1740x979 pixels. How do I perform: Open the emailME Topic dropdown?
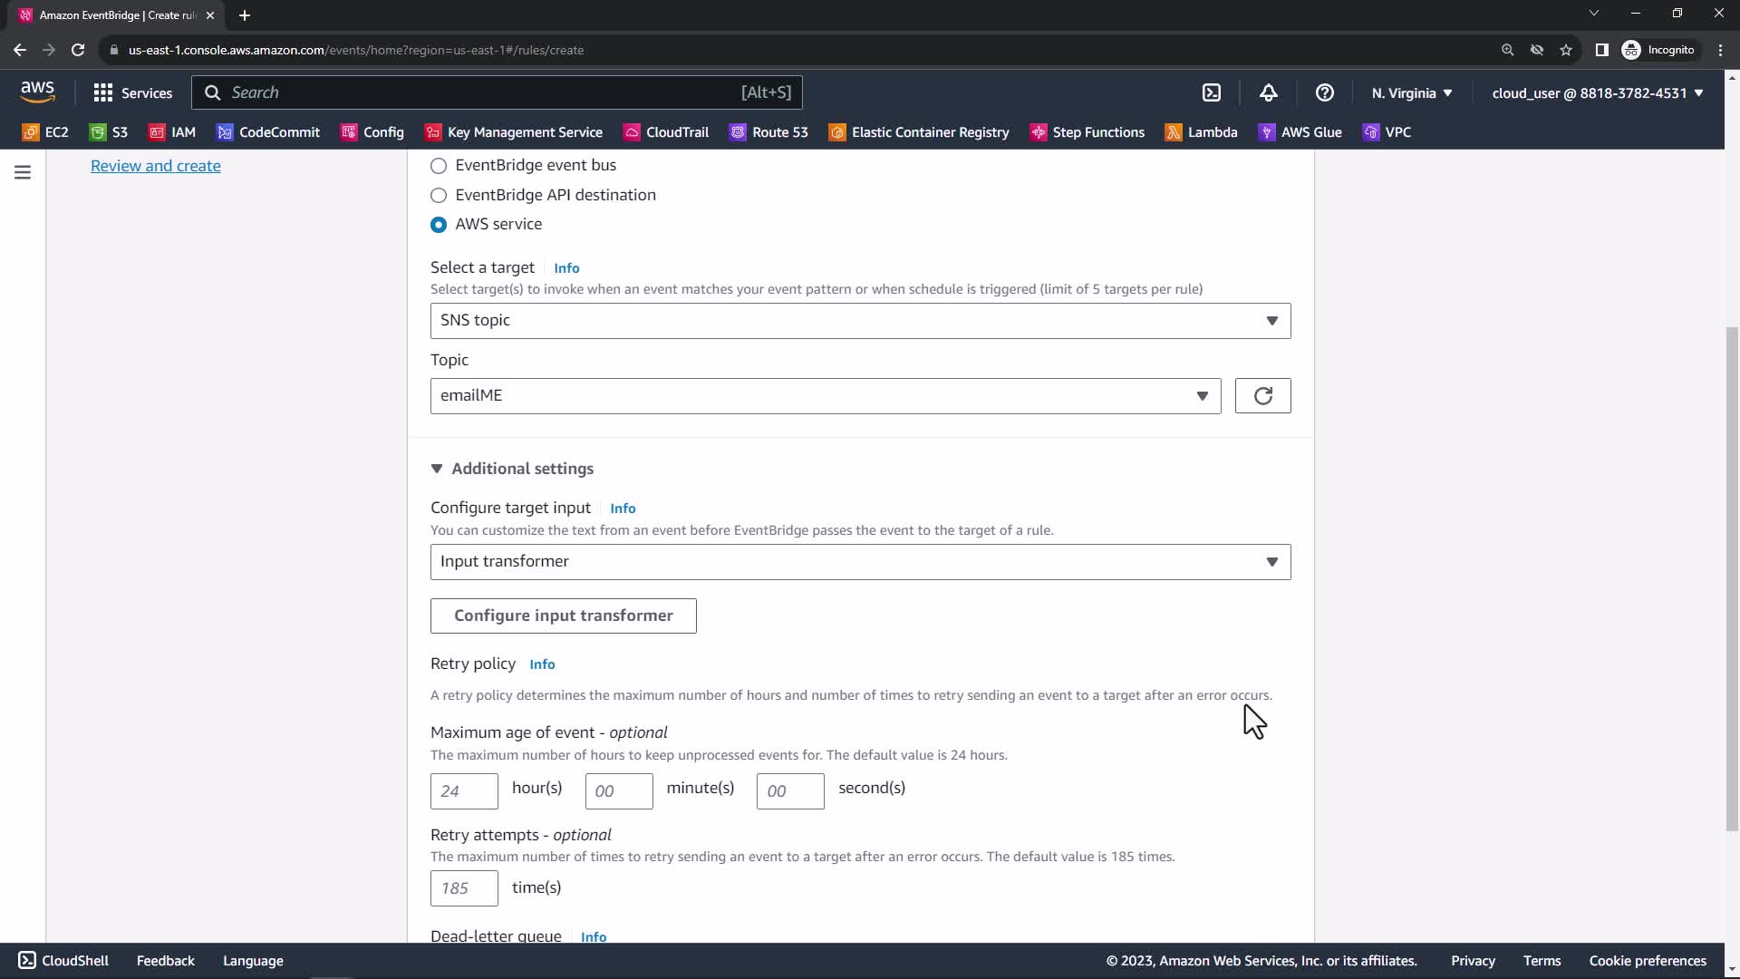[825, 396]
